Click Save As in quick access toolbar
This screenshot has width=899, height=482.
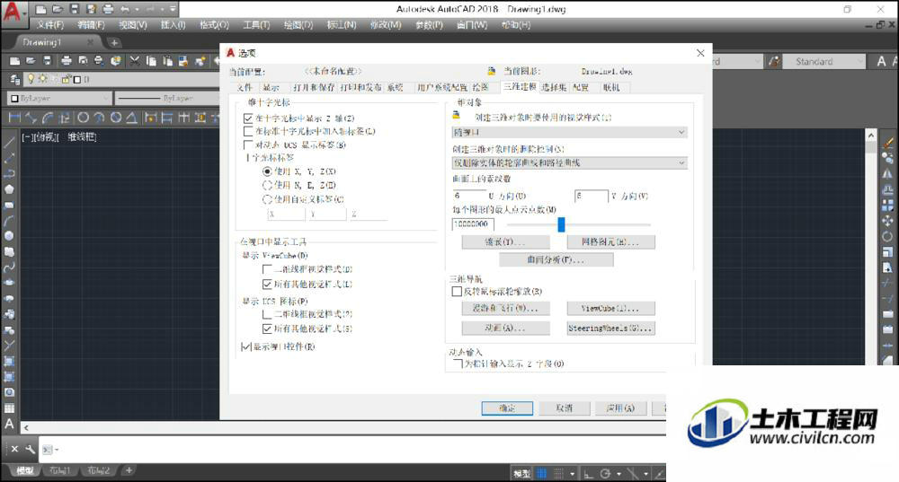(91, 9)
